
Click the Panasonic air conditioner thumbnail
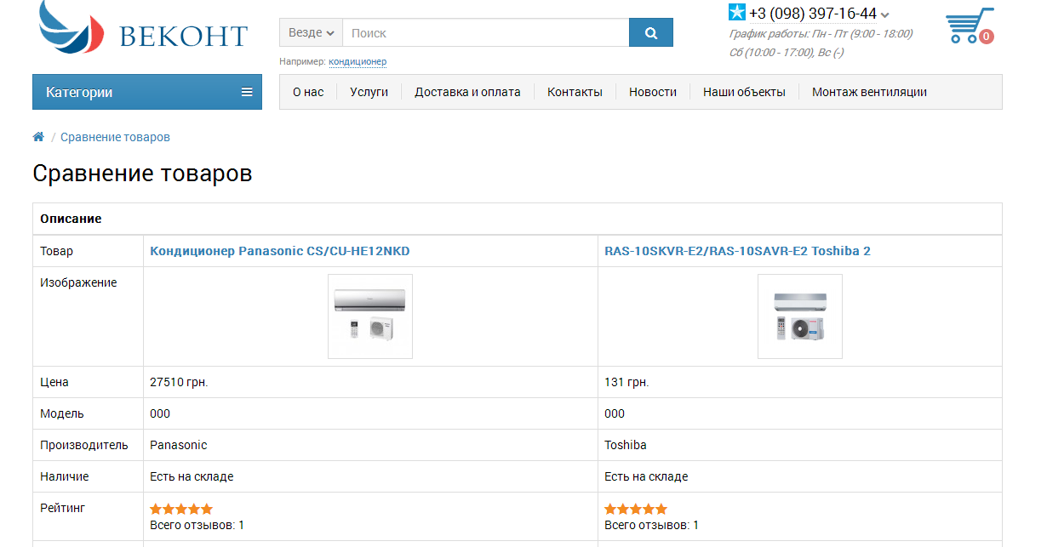pos(370,316)
